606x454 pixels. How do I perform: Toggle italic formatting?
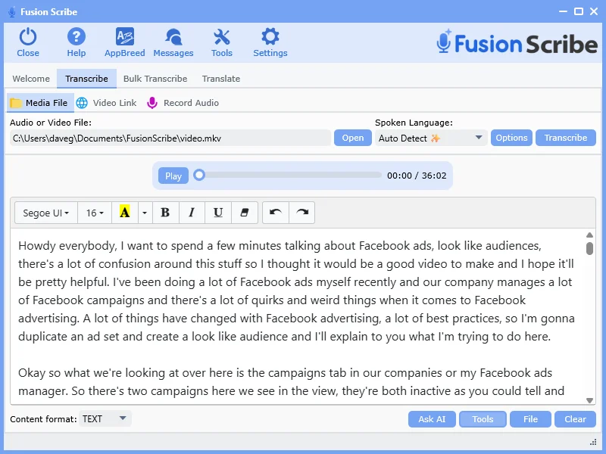[192, 213]
